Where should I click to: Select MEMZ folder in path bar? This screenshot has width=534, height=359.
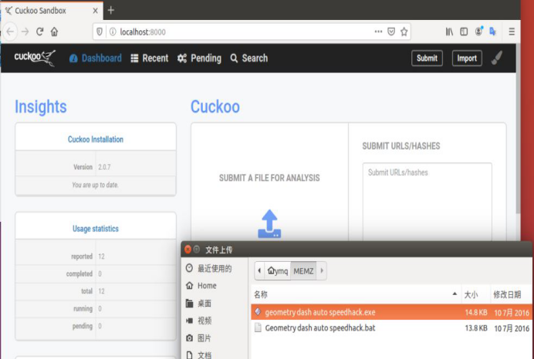coord(303,271)
